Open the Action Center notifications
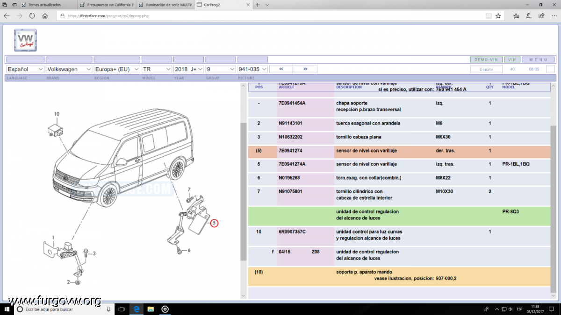 click(552, 309)
